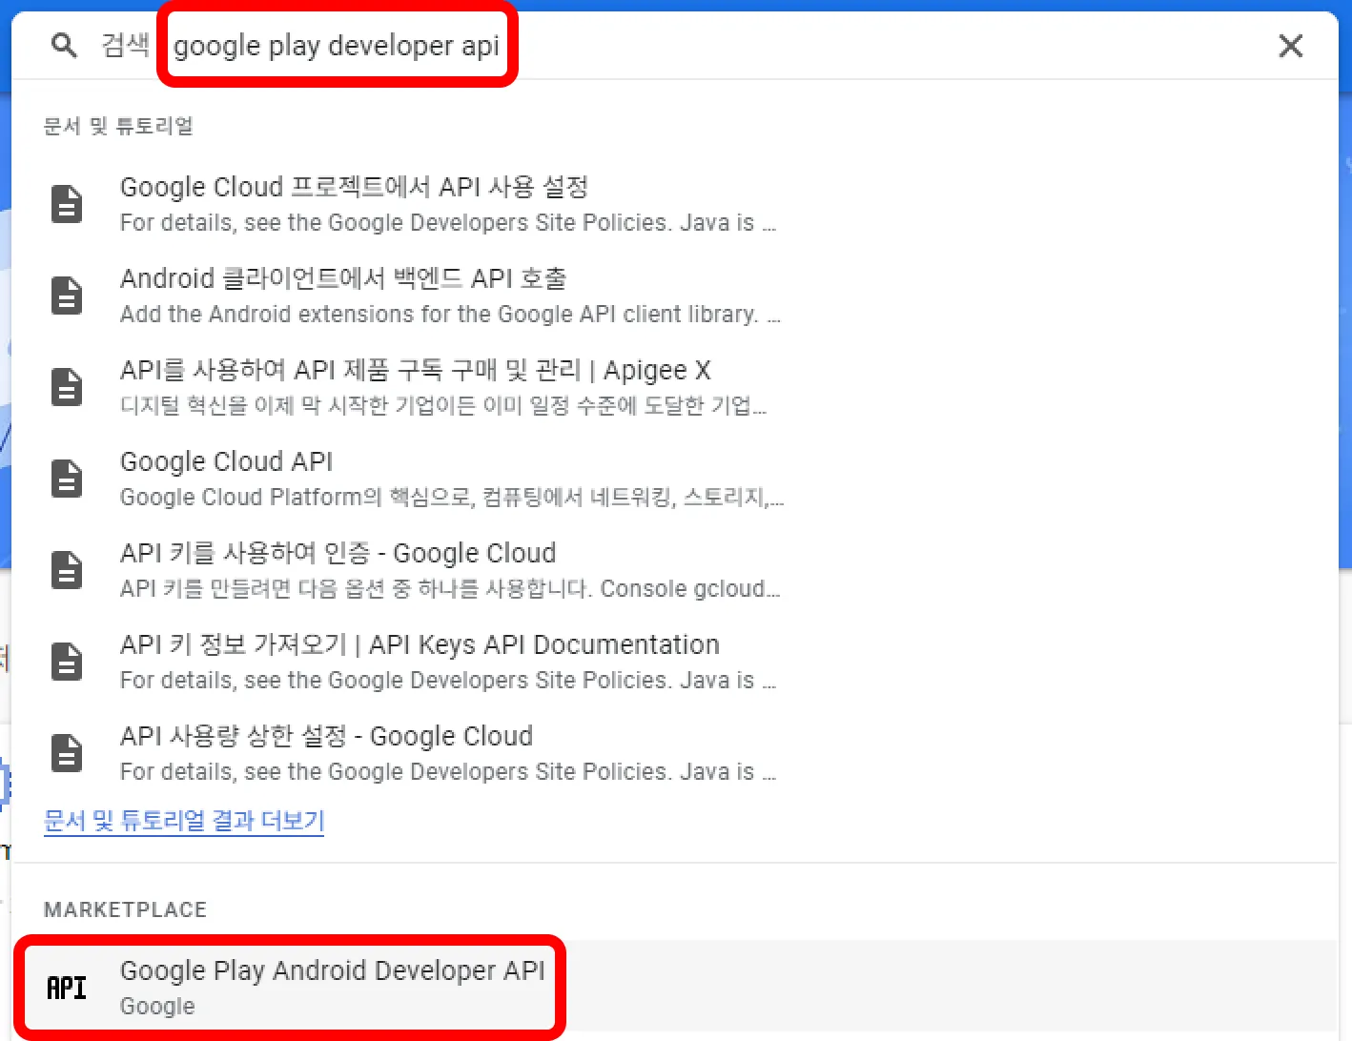
Task: Click the 'MARKETPLACE' section heading
Action: [125, 909]
